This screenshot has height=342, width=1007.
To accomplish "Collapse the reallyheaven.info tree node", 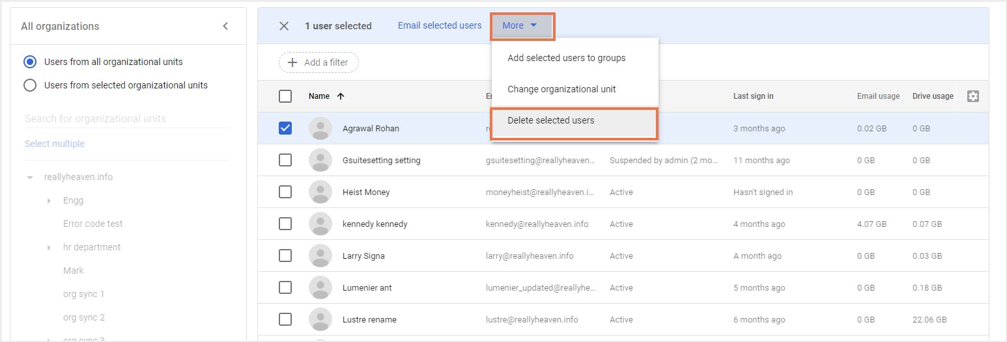I will click(x=30, y=178).
